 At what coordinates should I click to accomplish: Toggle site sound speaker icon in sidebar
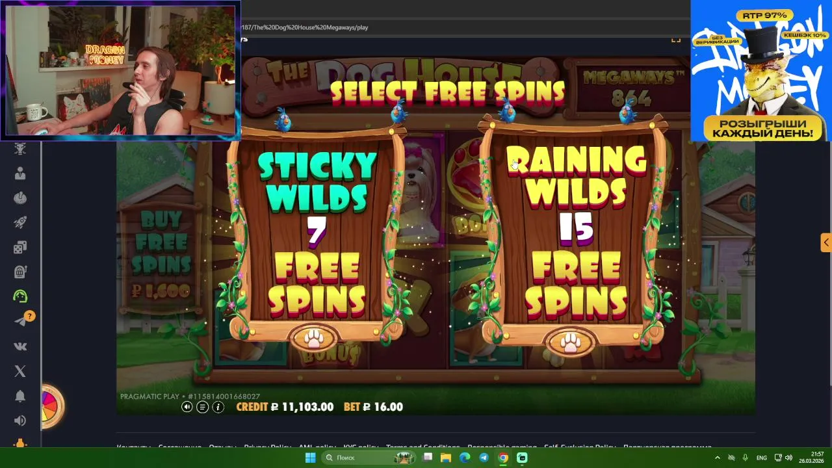(x=20, y=421)
